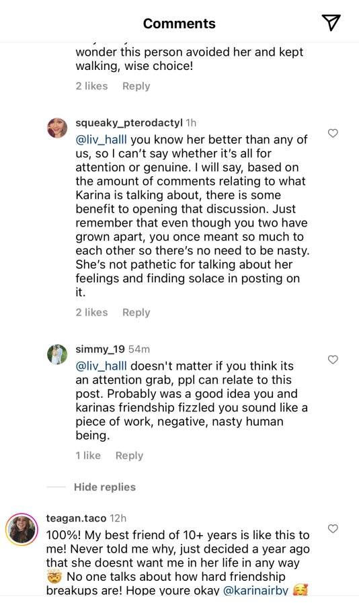The width and height of the screenshot is (359, 605).
Task: Open the squeaky_pterodactyl username
Action: [129, 123]
